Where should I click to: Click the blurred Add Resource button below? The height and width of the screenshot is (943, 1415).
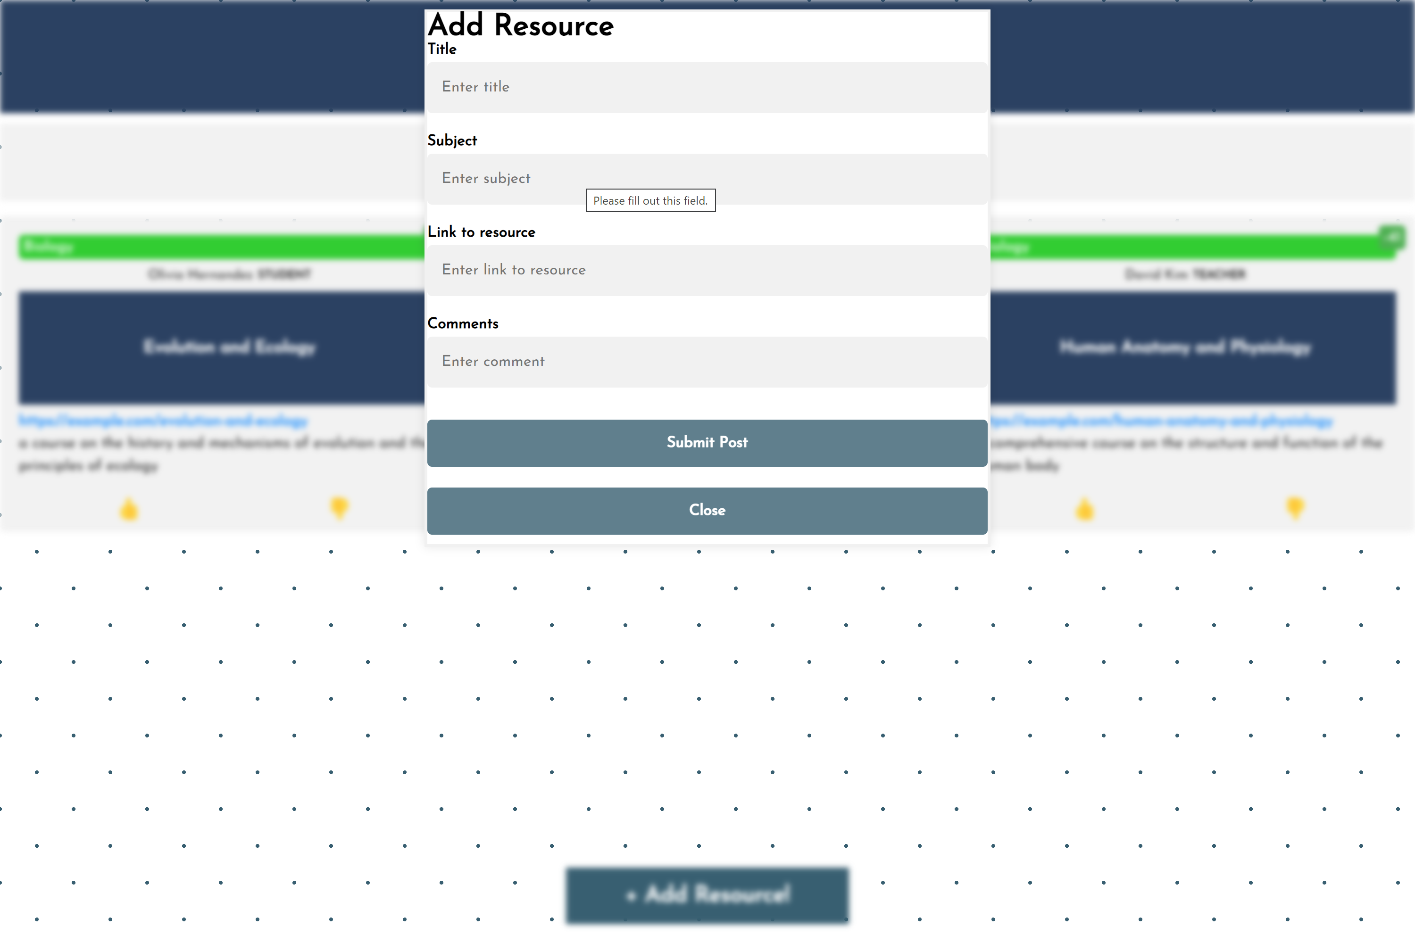707,894
